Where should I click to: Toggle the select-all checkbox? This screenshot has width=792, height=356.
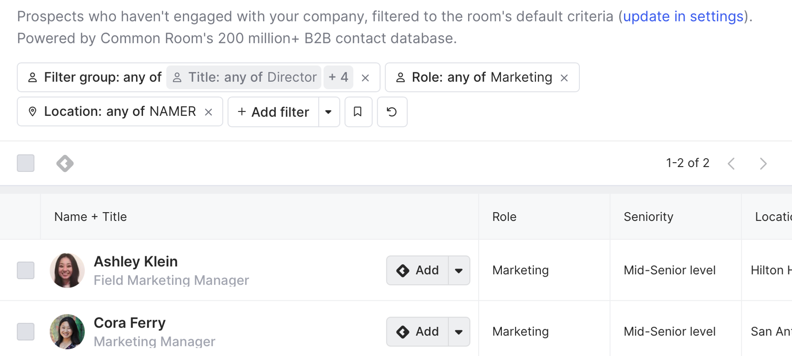point(26,163)
